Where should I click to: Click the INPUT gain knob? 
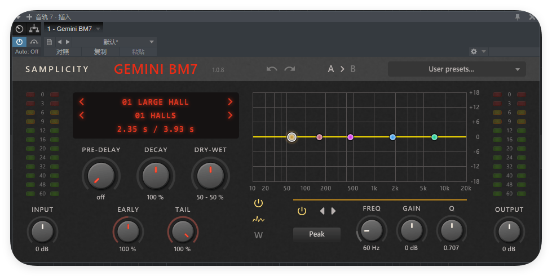coord(42,232)
